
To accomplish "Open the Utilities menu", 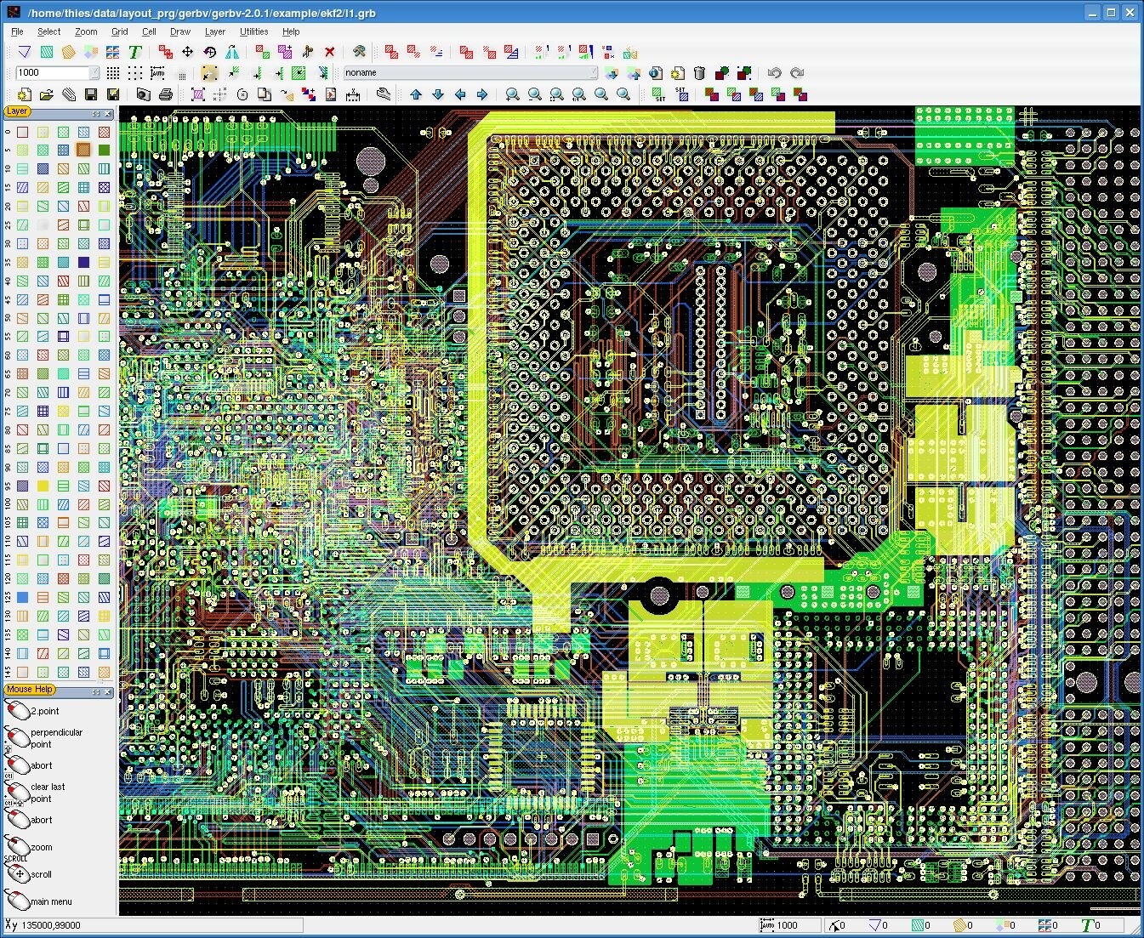I will click(x=253, y=31).
